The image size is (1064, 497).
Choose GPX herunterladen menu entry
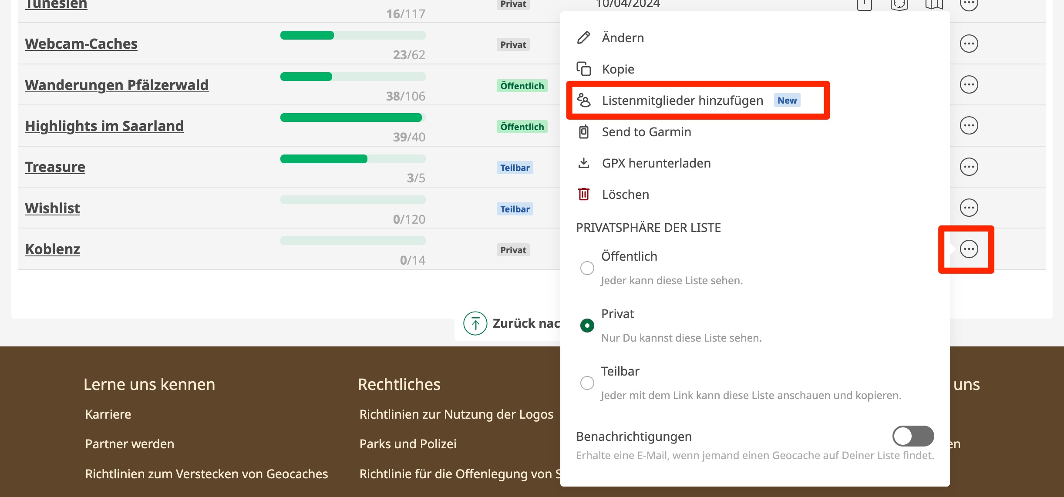point(656,163)
